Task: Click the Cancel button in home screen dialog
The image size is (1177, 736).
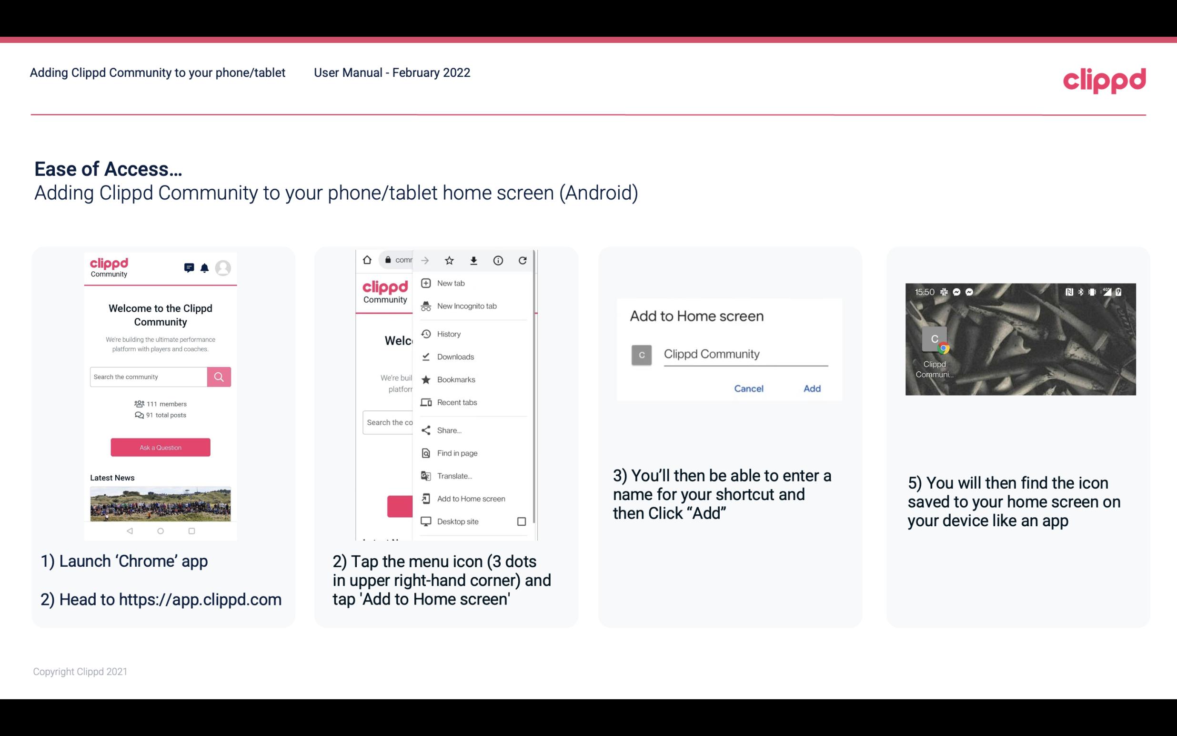Action: [x=747, y=388]
